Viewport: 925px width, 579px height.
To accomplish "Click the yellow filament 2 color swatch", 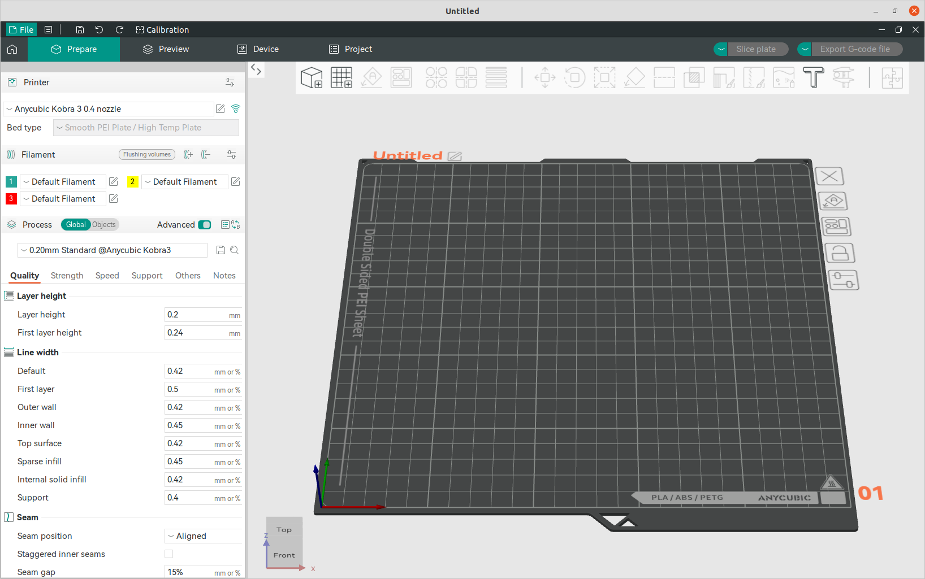I will [133, 182].
